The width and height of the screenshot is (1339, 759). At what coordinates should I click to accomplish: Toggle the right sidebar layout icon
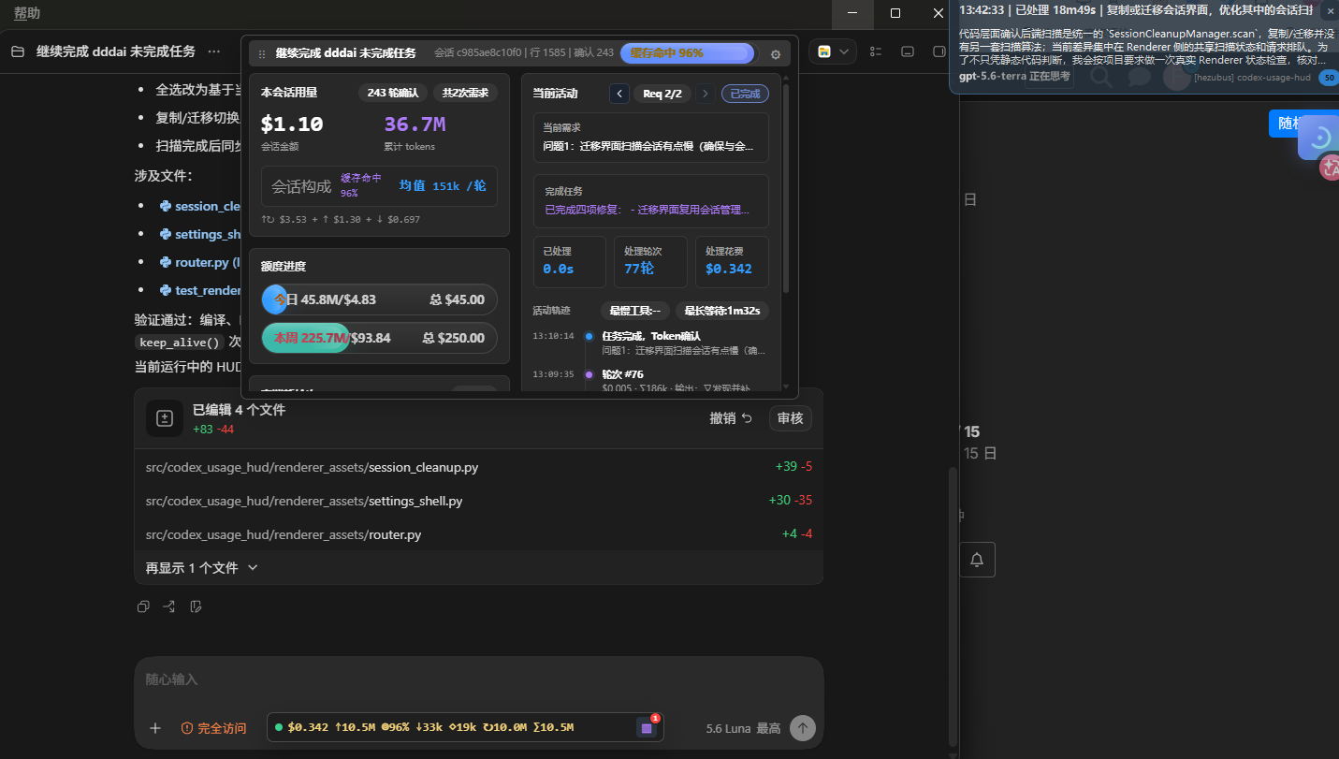(x=939, y=51)
